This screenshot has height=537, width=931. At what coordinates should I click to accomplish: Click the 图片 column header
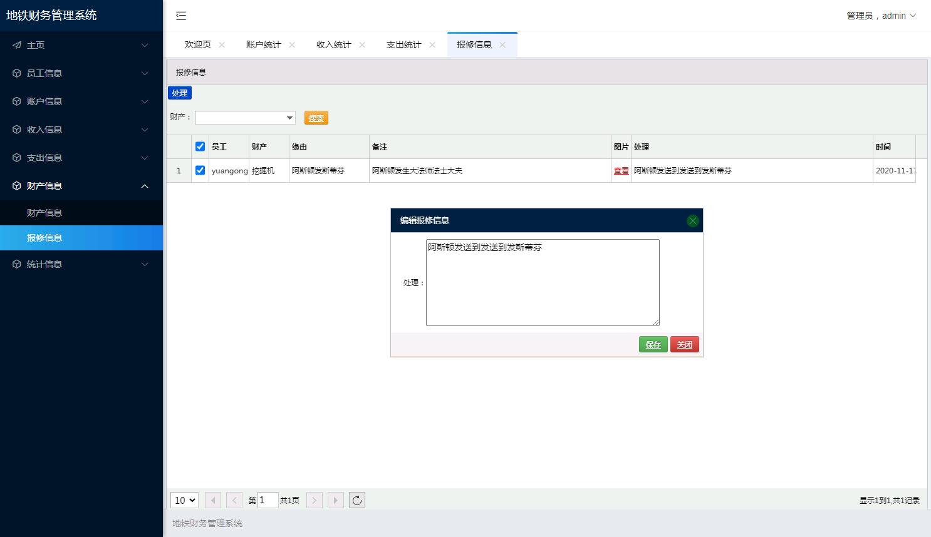(x=621, y=146)
